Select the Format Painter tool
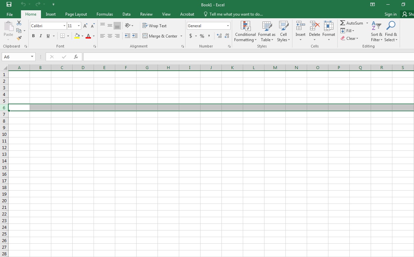This screenshot has height=257, width=414. click(x=19, y=38)
